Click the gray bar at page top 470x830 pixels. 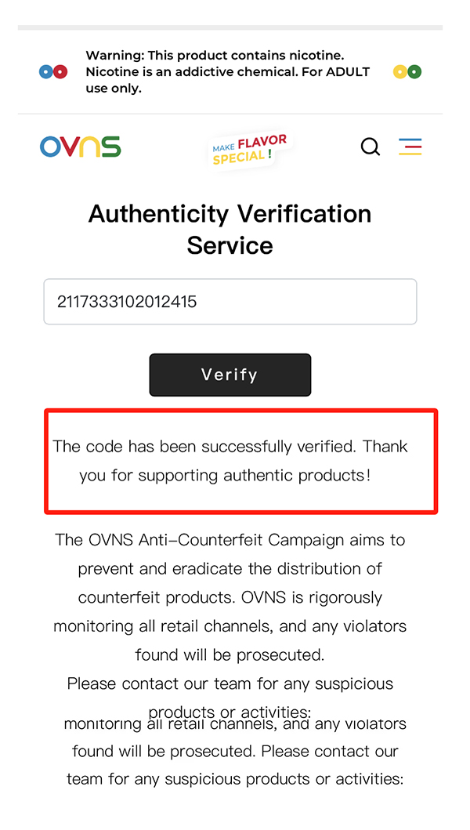[230, 27]
